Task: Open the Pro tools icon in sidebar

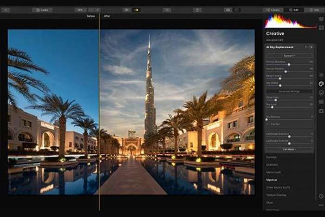Action: (321, 101)
